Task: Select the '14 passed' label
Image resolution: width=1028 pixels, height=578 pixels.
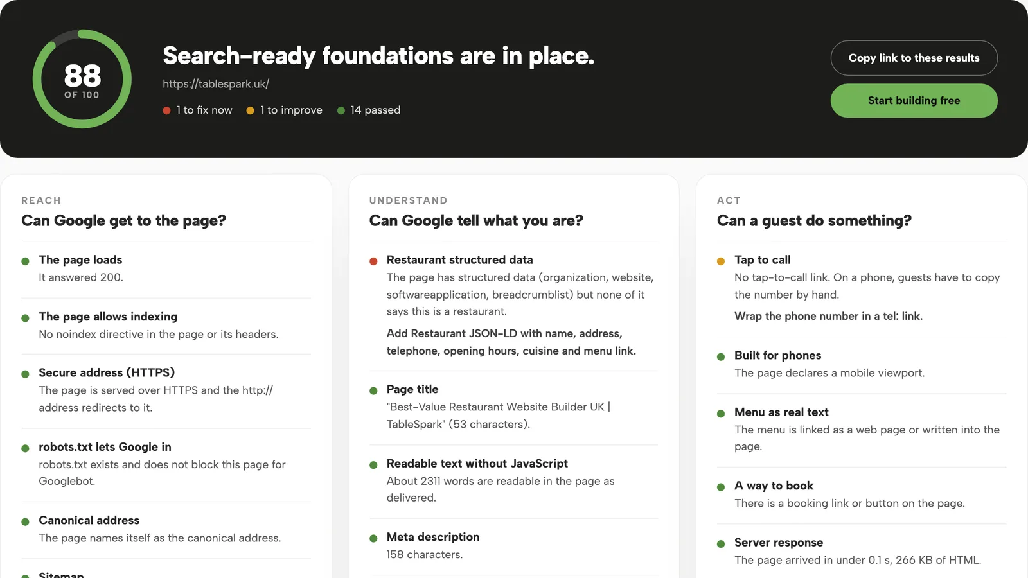Action: point(376,110)
